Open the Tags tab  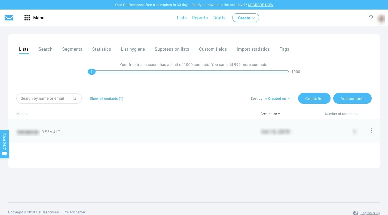click(x=284, y=49)
